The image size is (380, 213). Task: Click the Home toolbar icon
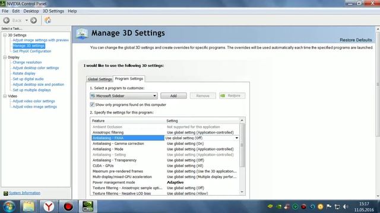(x=47, y=20)
